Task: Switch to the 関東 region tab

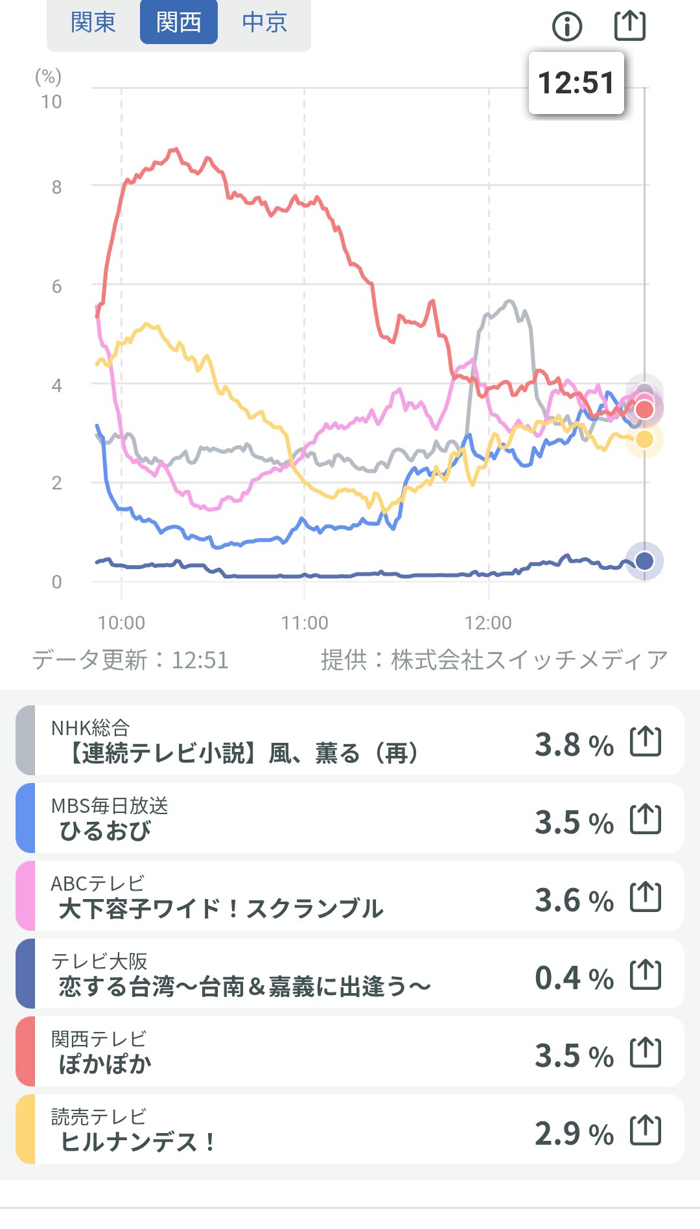Action: pos(93,23)
